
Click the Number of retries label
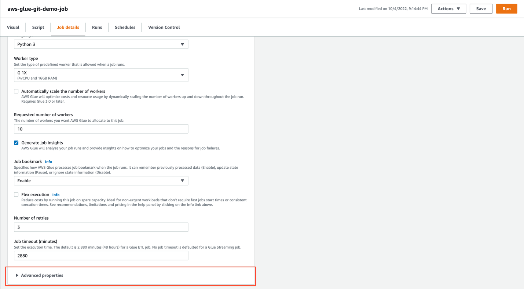(x=31, y=218)
